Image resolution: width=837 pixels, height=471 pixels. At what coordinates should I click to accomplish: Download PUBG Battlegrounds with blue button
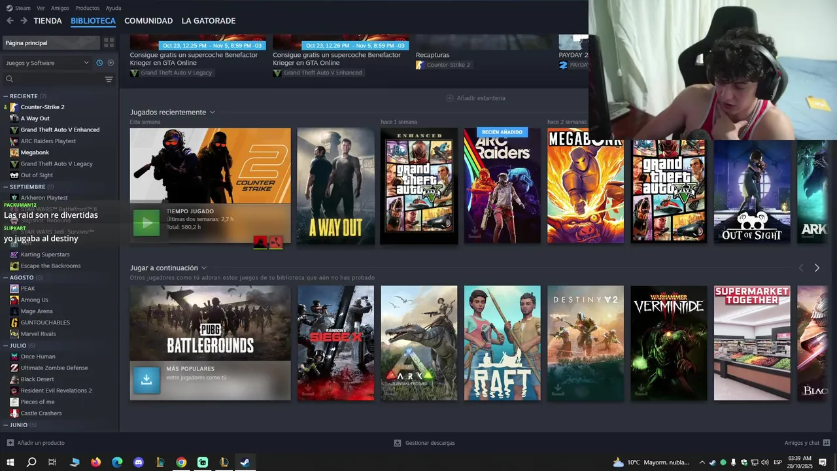point(146,380)
